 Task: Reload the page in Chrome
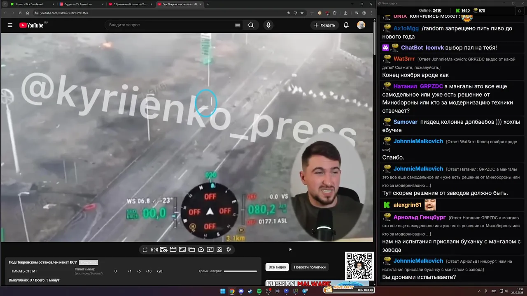19,13
